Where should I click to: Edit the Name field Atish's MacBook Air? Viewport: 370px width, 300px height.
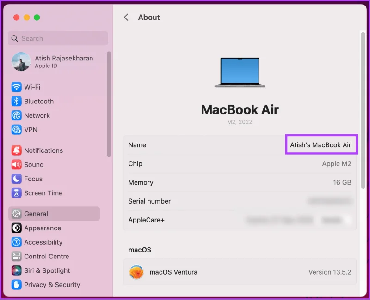tap(321, 144)
